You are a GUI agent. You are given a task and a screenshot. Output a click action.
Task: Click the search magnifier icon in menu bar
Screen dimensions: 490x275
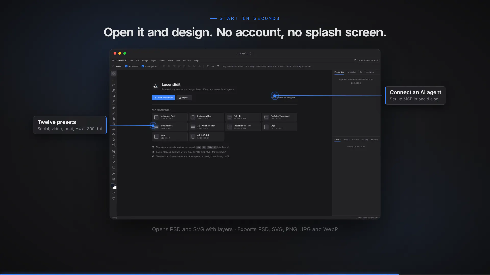click(x=355, y=61)
